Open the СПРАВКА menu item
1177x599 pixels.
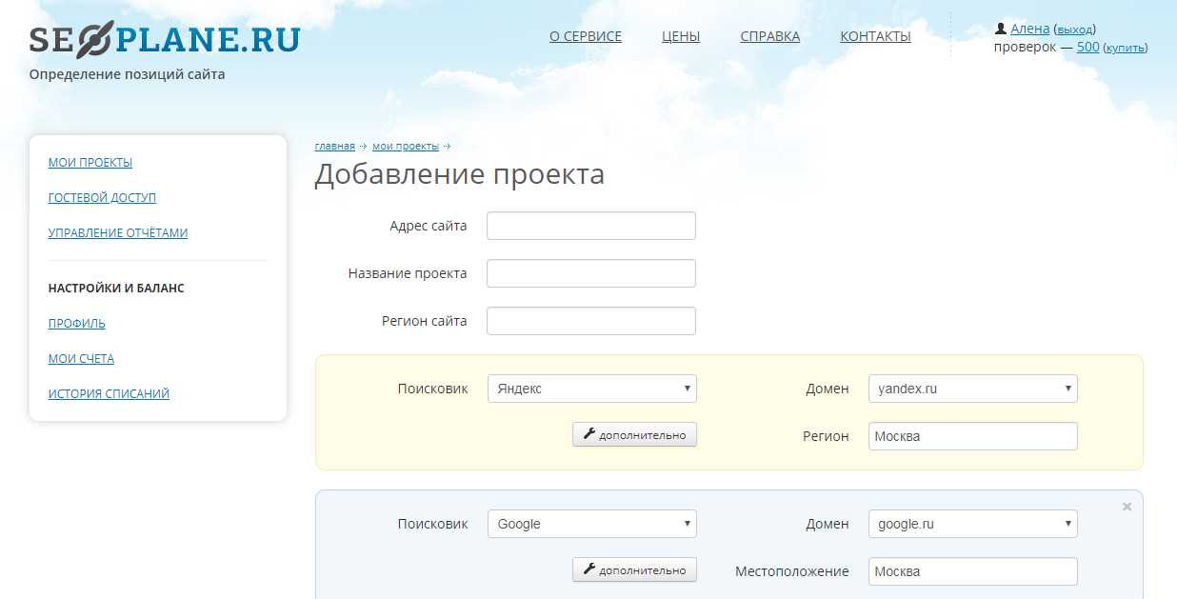pos(769,35)
